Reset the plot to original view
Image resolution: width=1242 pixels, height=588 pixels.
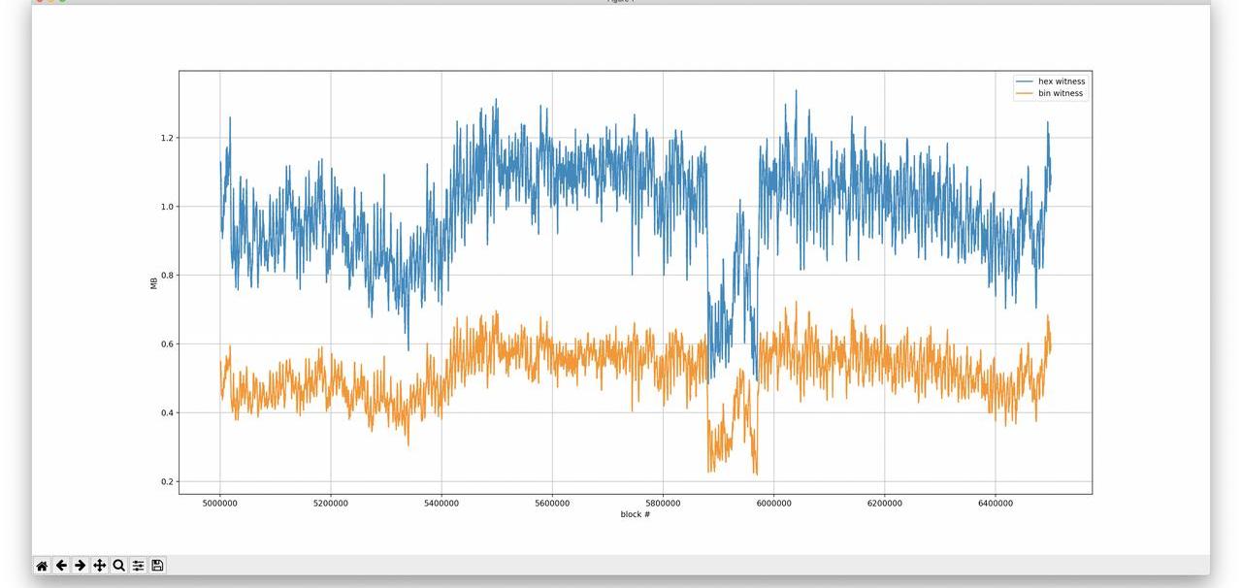tap(42, 566)
